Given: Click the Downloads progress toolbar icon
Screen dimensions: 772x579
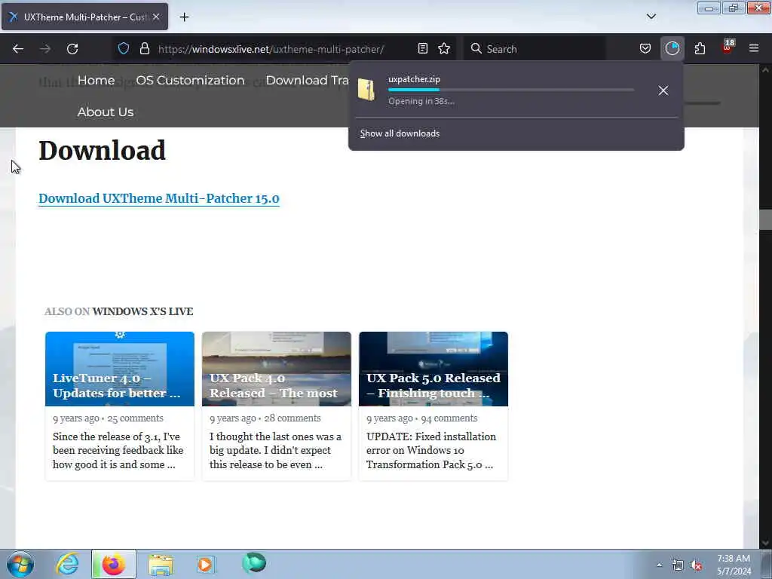Looking at the screenshot, I should click(672, 48).
